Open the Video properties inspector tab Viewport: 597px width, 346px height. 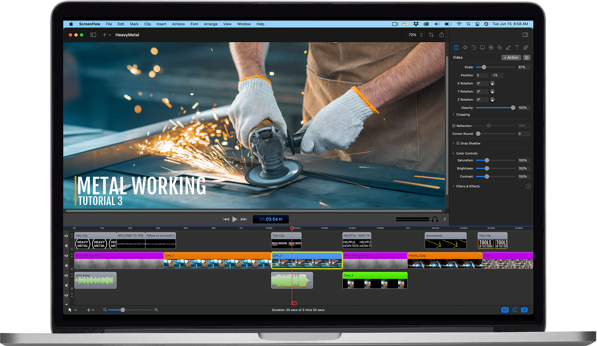456,48
